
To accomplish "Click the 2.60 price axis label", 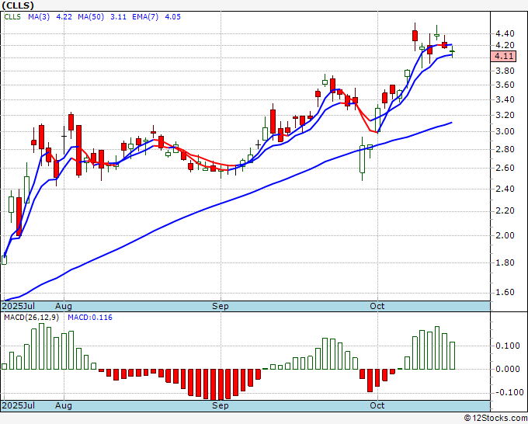I will 505,168.
